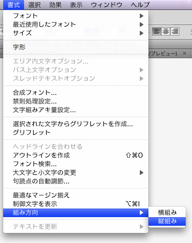The image size is (192, 243).
Task: Open 禁則処理設定... settings
Action: pos(76,101)
